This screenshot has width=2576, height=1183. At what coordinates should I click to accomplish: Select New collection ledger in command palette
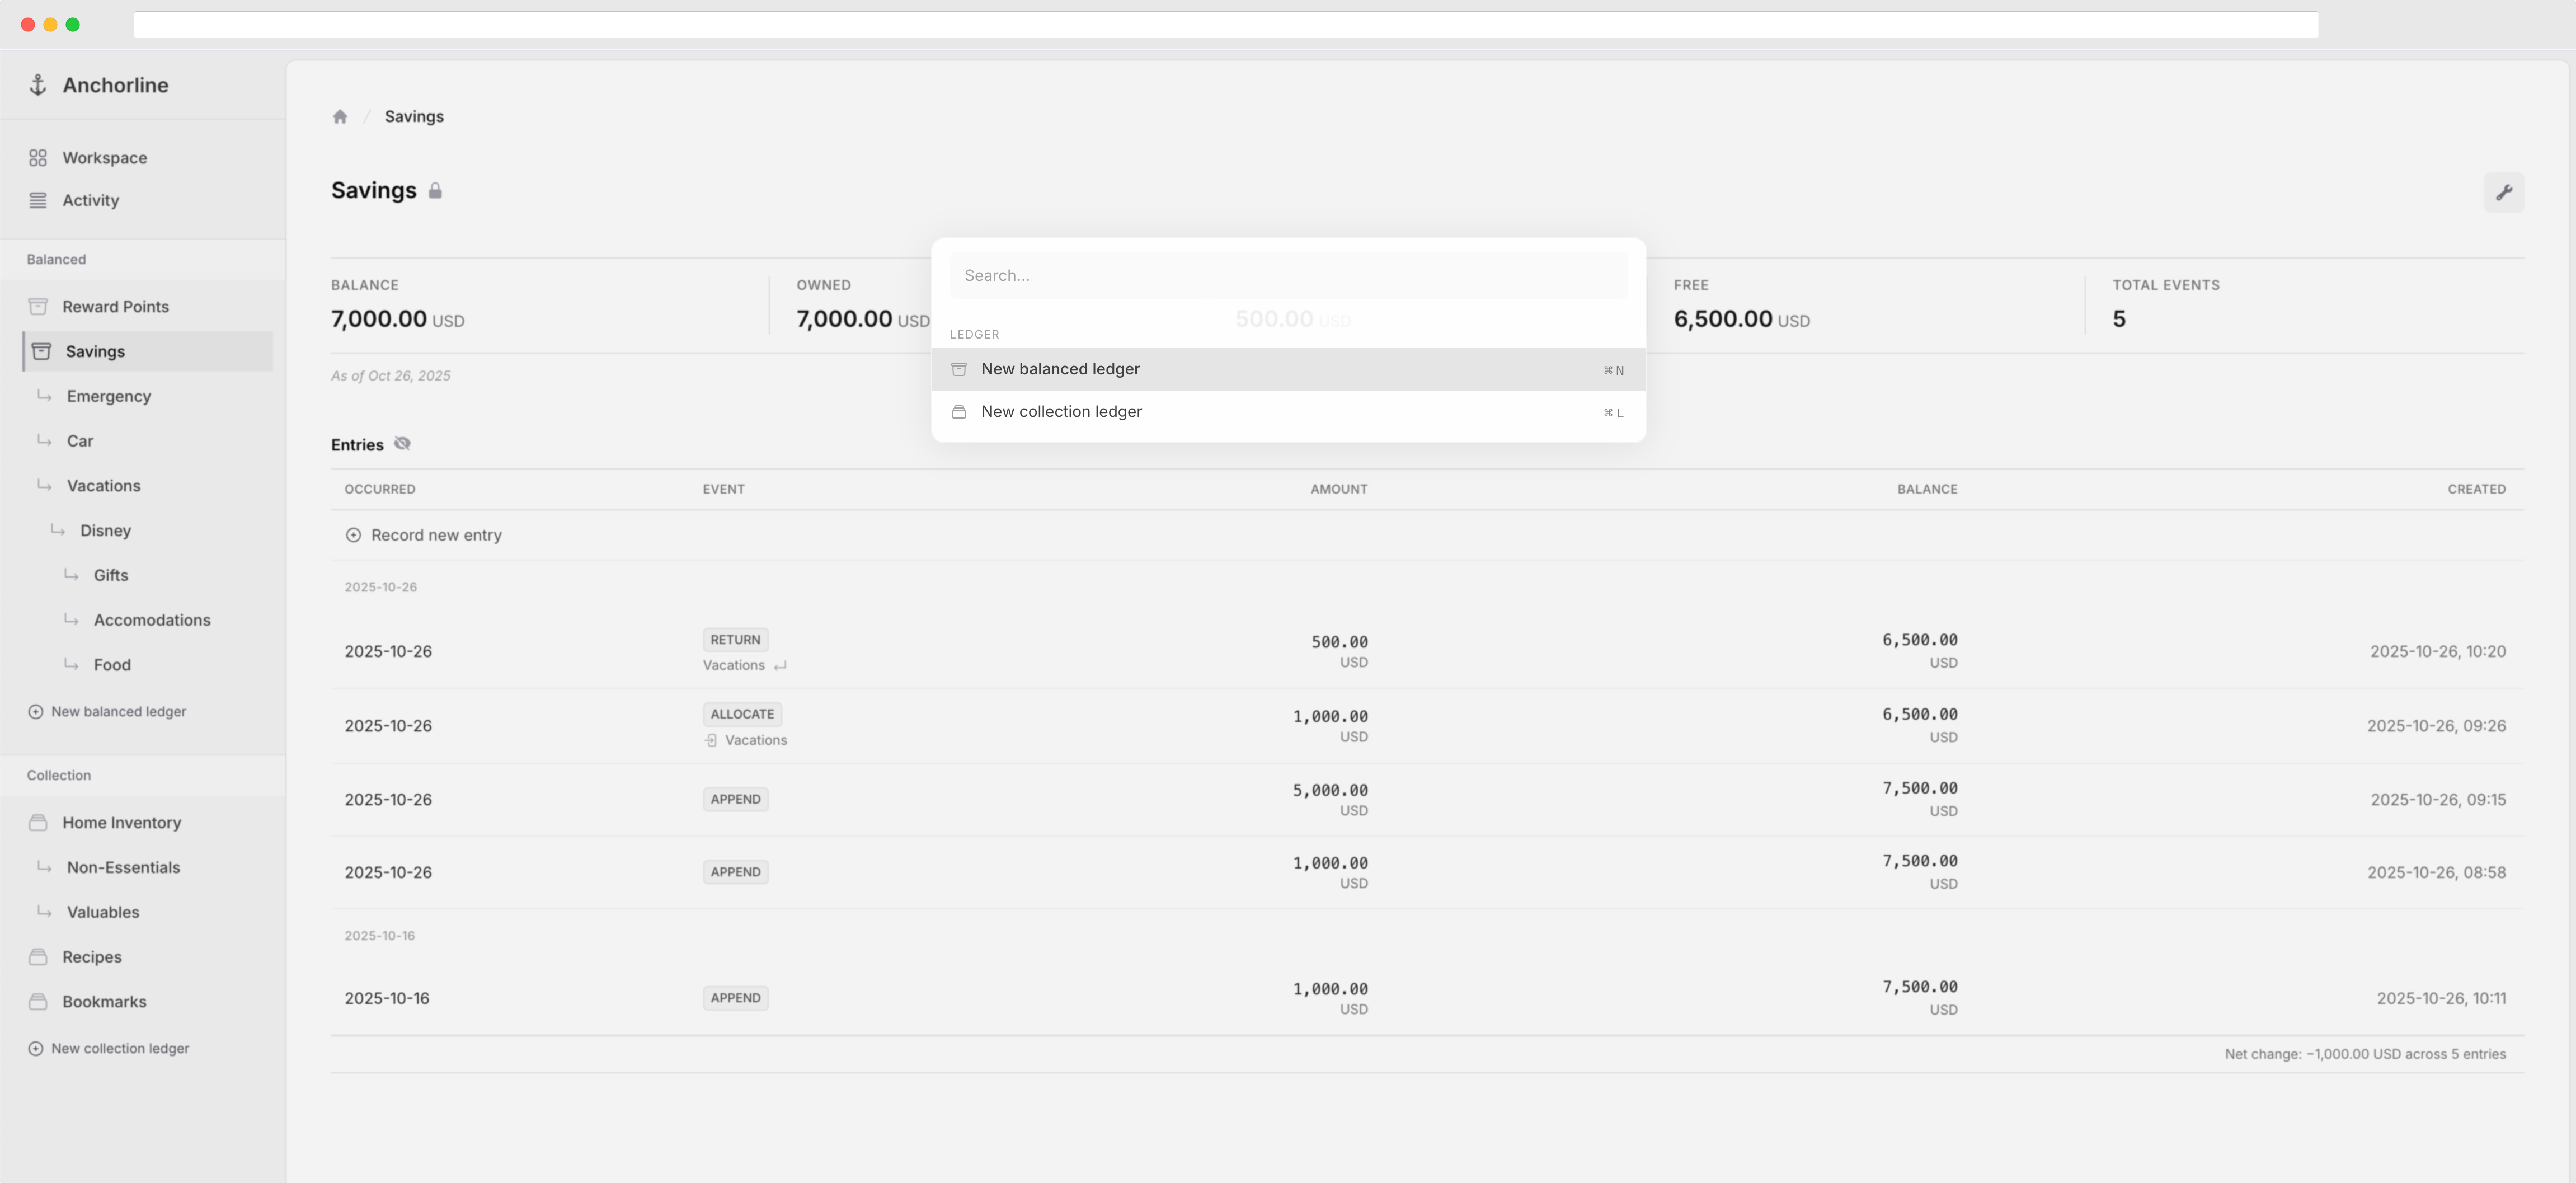[x=1061, y=412]
